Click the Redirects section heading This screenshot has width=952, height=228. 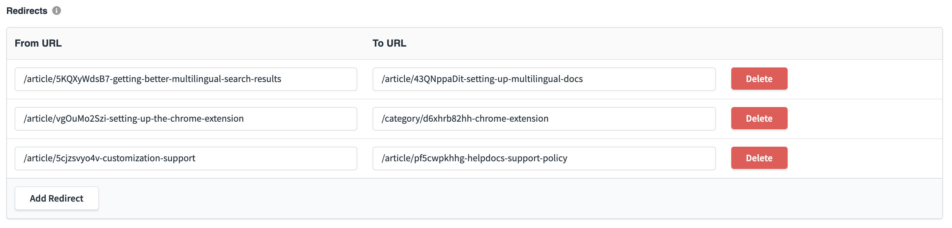(x=26, y=11)
